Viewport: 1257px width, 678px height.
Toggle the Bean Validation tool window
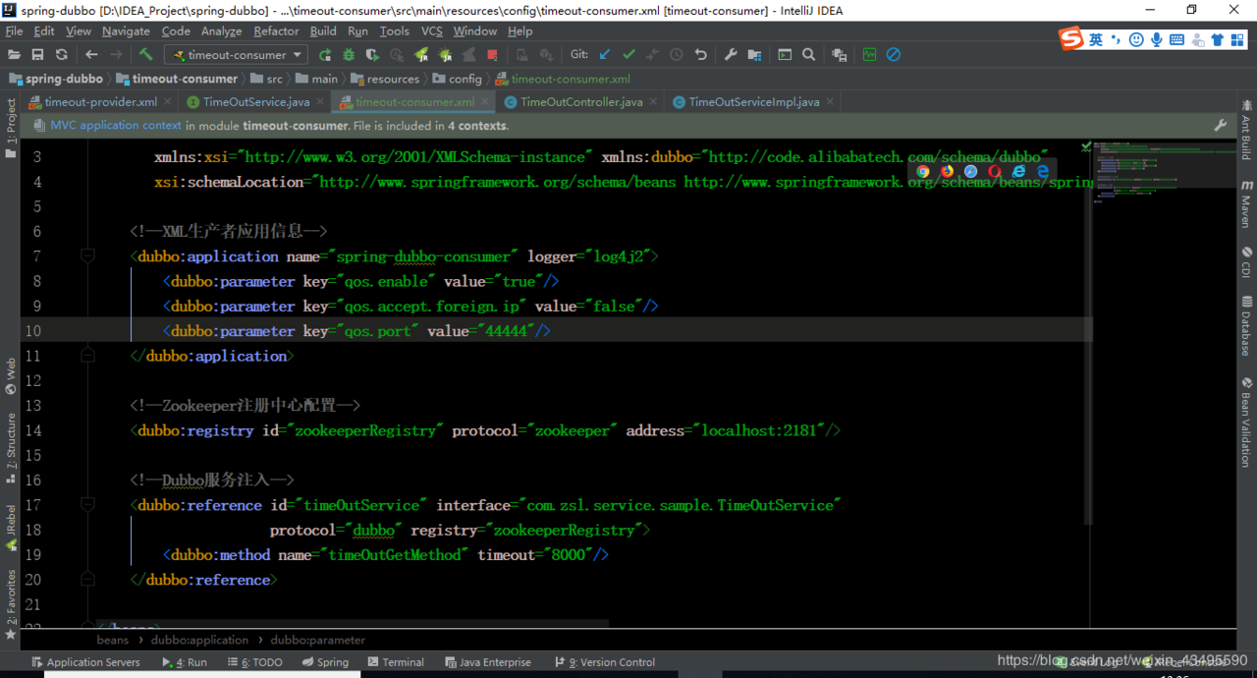1246,422
